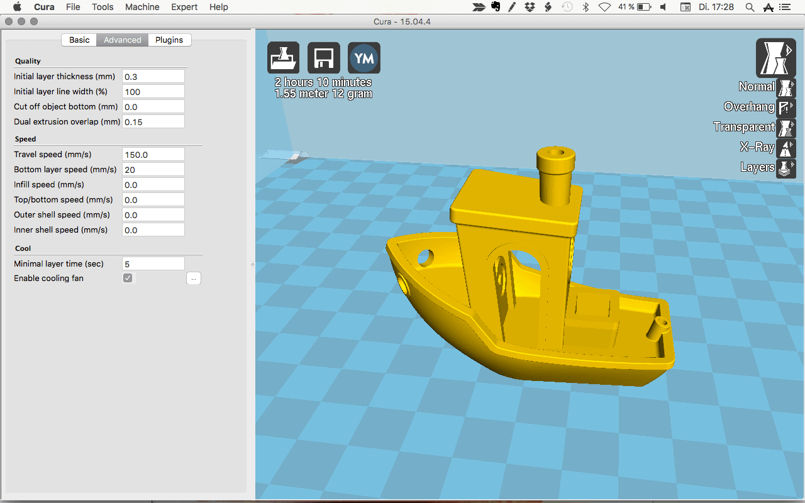Open the Machine menu

[142, 7]
